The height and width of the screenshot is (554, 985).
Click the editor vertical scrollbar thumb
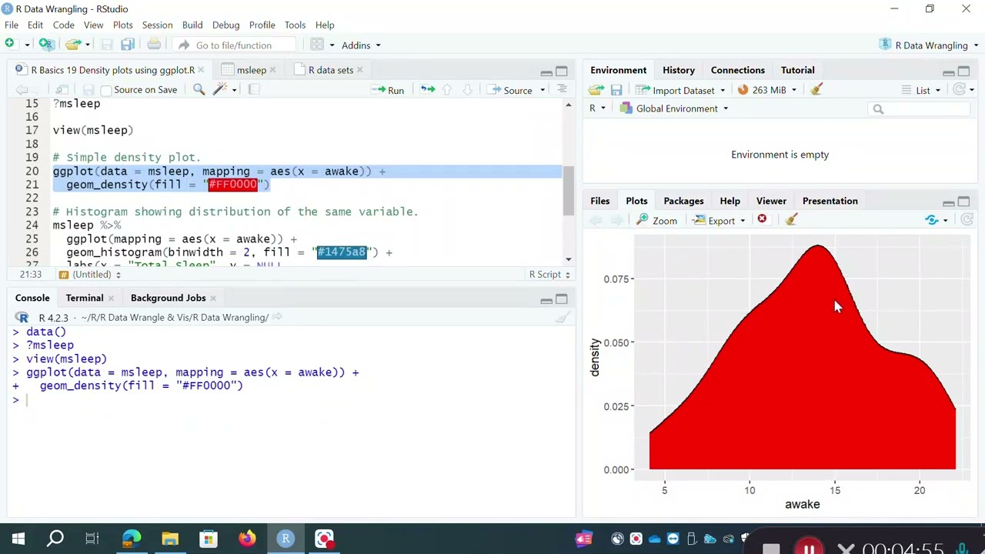tap(569, 191)
